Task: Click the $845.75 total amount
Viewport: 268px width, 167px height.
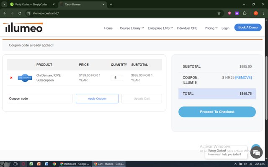Action: [245, 94]
